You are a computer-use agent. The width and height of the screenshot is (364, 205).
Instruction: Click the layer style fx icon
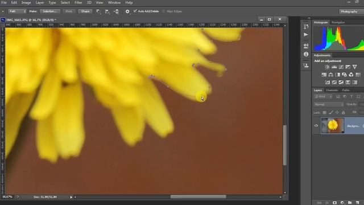click(327, 203)
